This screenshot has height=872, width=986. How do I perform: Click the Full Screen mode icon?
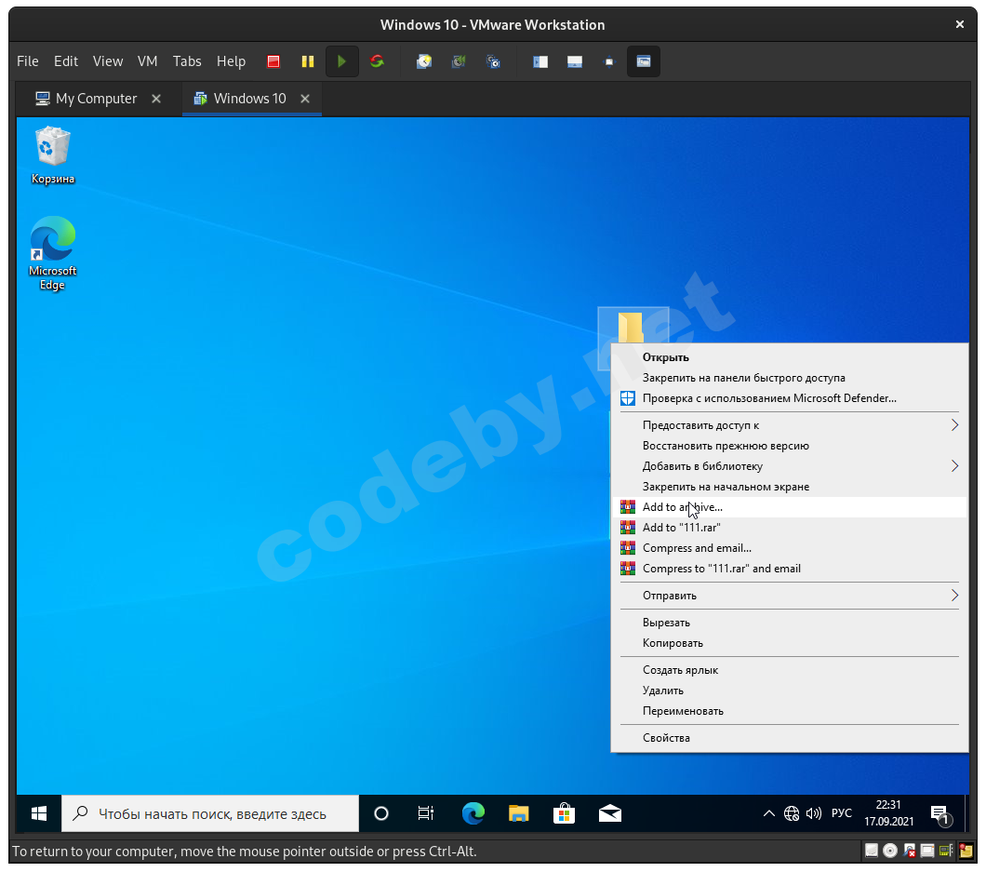point(608,61)
